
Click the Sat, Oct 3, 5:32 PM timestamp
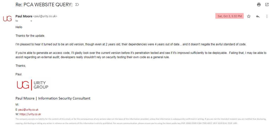tap(230, 16)
